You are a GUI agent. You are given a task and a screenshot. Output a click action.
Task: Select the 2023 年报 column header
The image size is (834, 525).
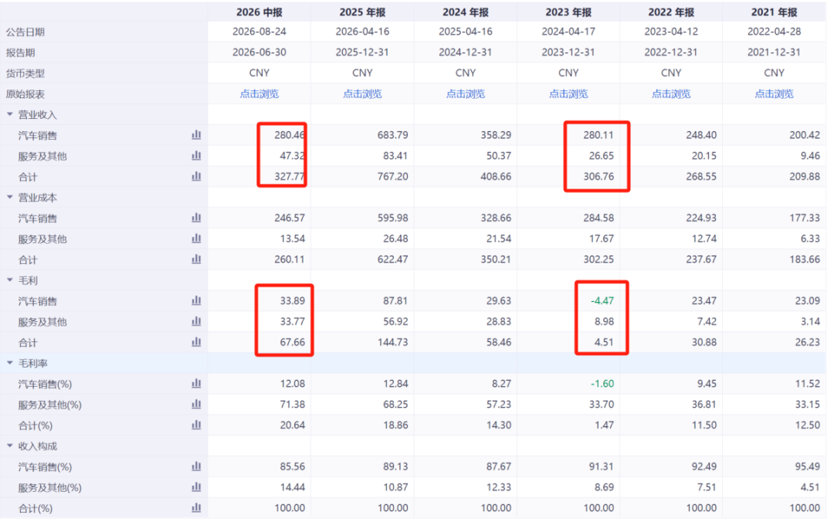(x=568, y=12)
